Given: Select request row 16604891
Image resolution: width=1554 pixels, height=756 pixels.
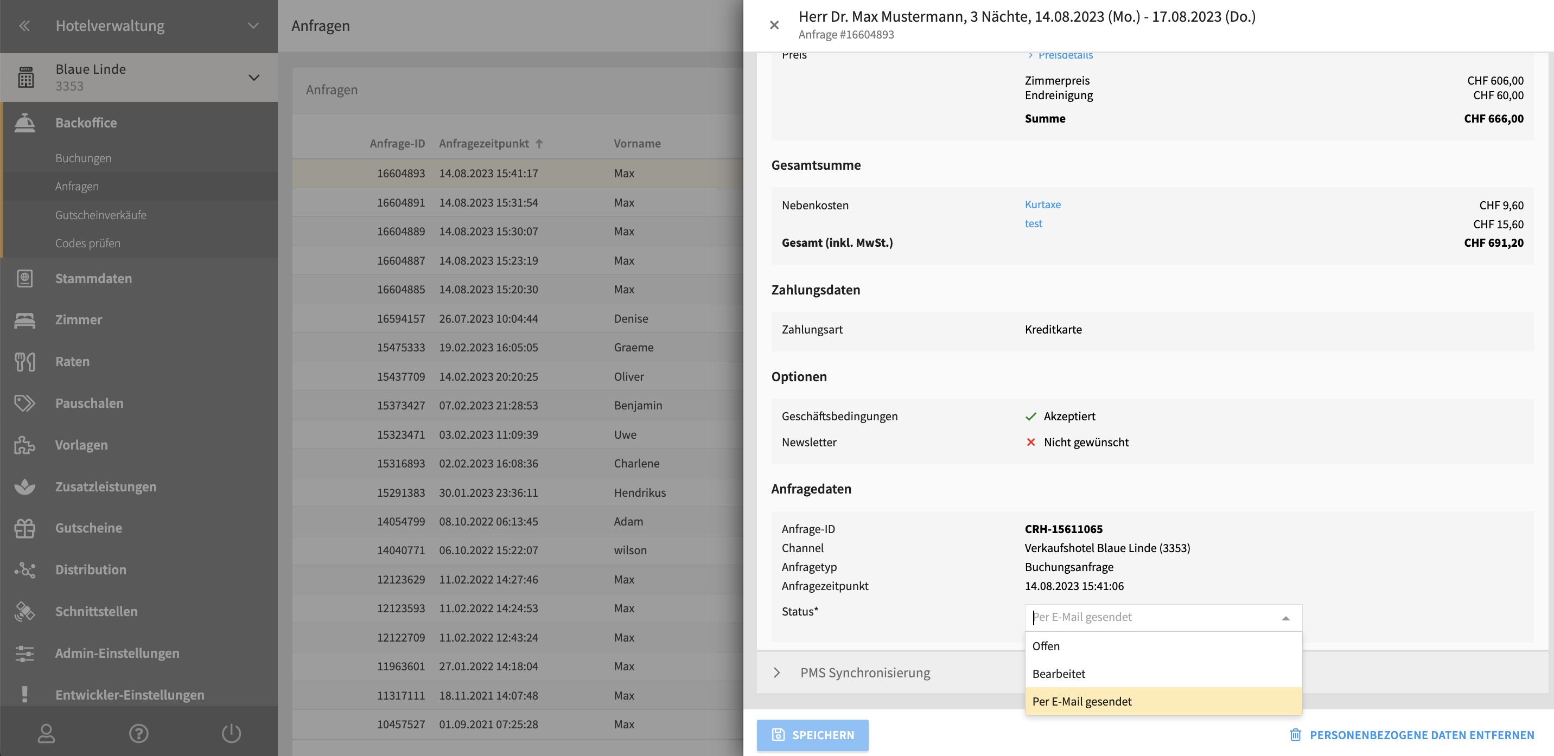Looking at the screenshot, I should [x=518, y=203].
